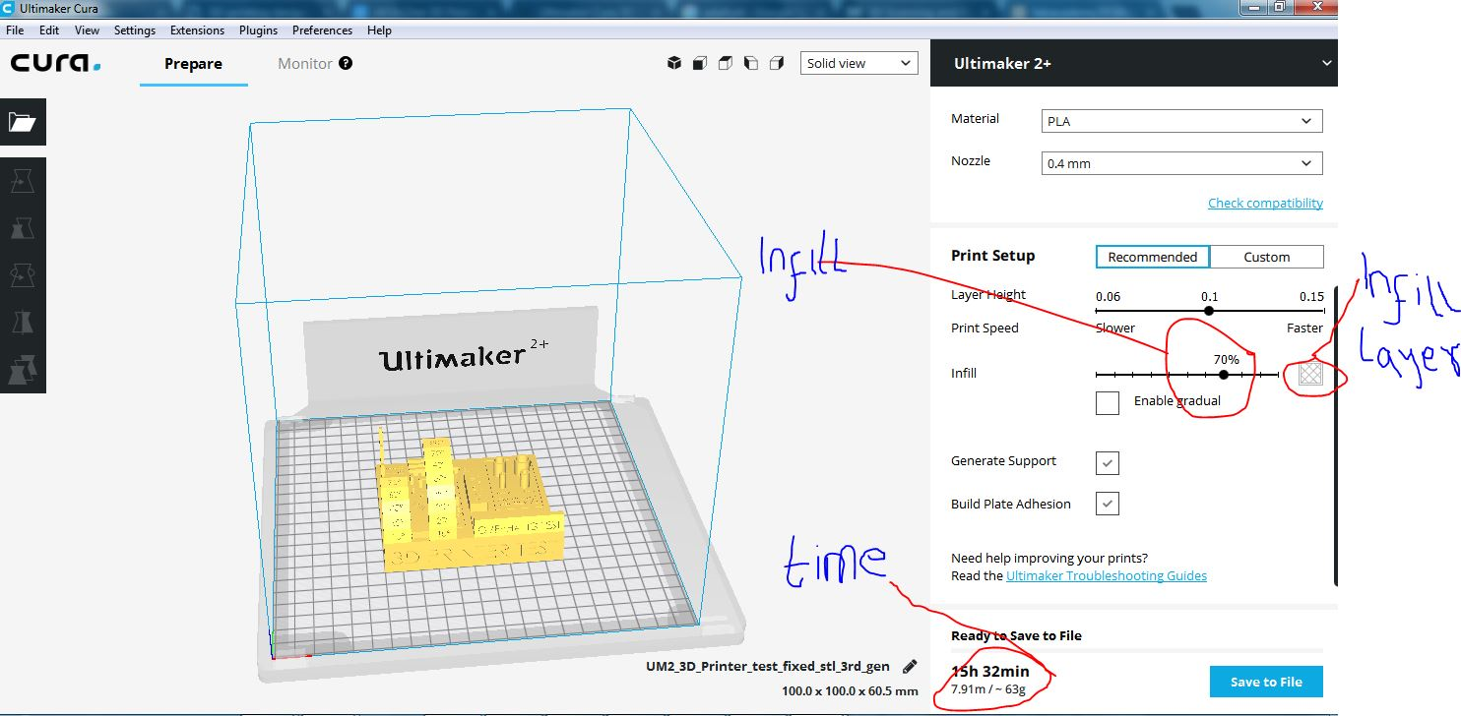
Task: Toggle the Build Plate Adhesion checkbox
Action: click(1108, 505)
